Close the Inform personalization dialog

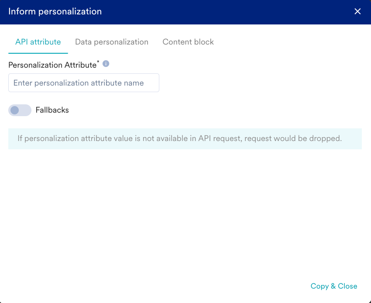pos(357,12)
